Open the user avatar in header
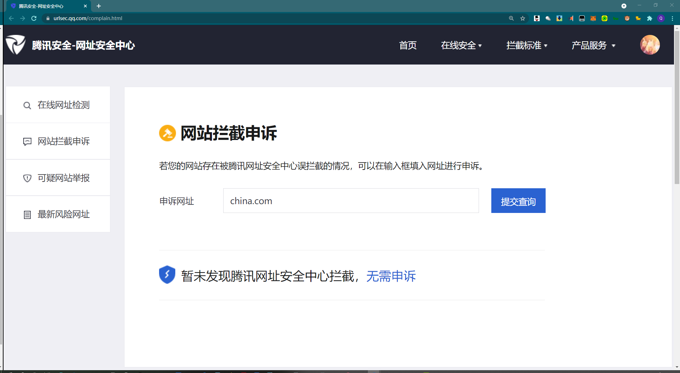The width and height of the screenshot is (680, 373). (650, 45)
